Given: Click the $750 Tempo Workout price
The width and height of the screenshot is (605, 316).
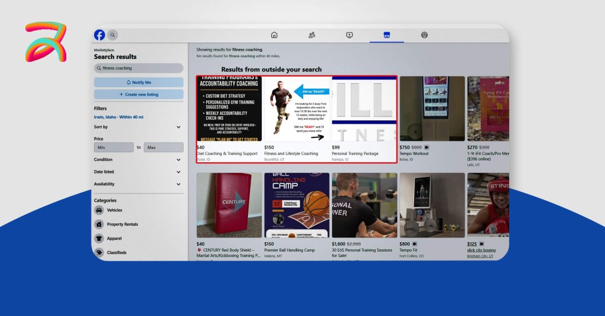Looking at the screenshot, I should pyautogui.click(x=405, y=147).
